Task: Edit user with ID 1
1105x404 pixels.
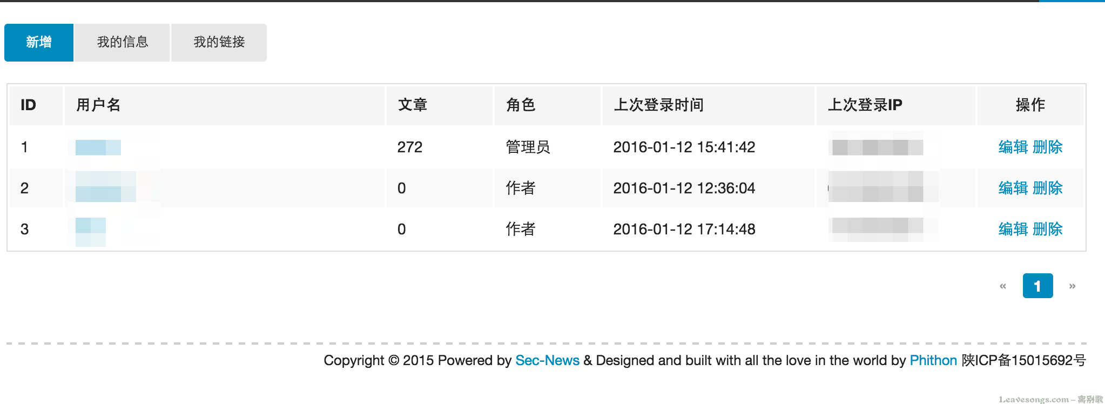Action: coord(1013,147)
